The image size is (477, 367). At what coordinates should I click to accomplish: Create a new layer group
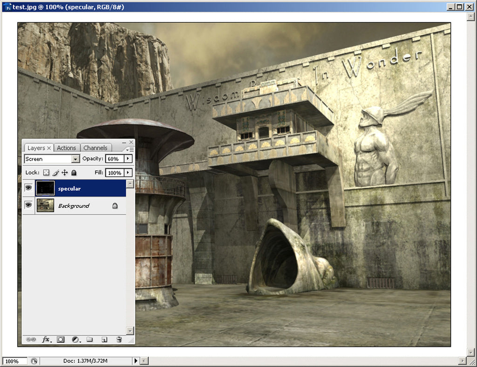90,340
